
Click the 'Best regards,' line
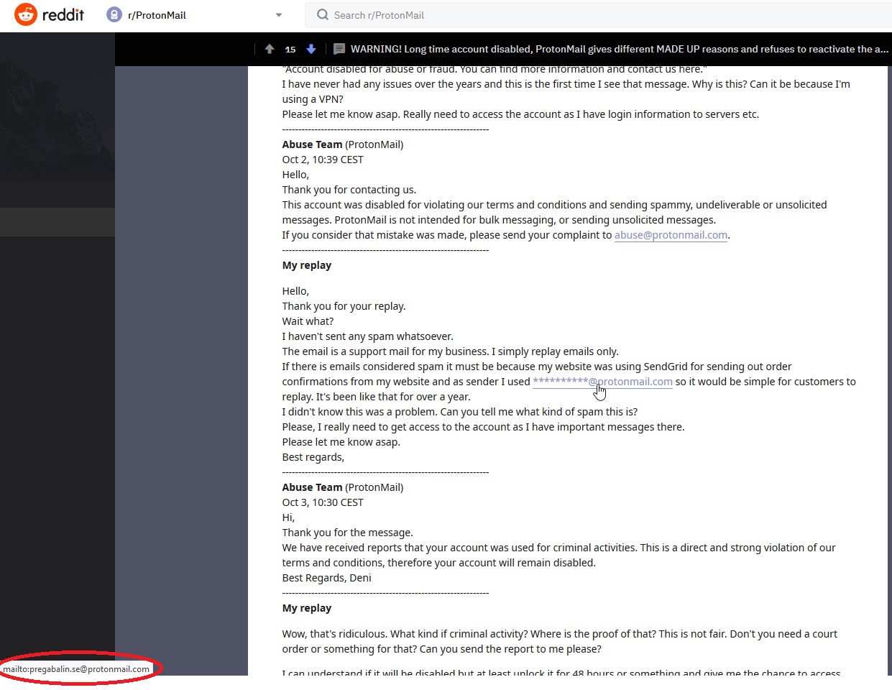313,457
